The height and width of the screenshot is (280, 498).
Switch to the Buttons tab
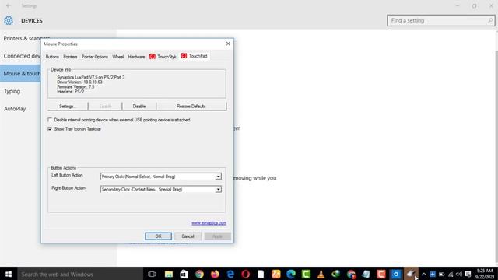coord(52,57)
